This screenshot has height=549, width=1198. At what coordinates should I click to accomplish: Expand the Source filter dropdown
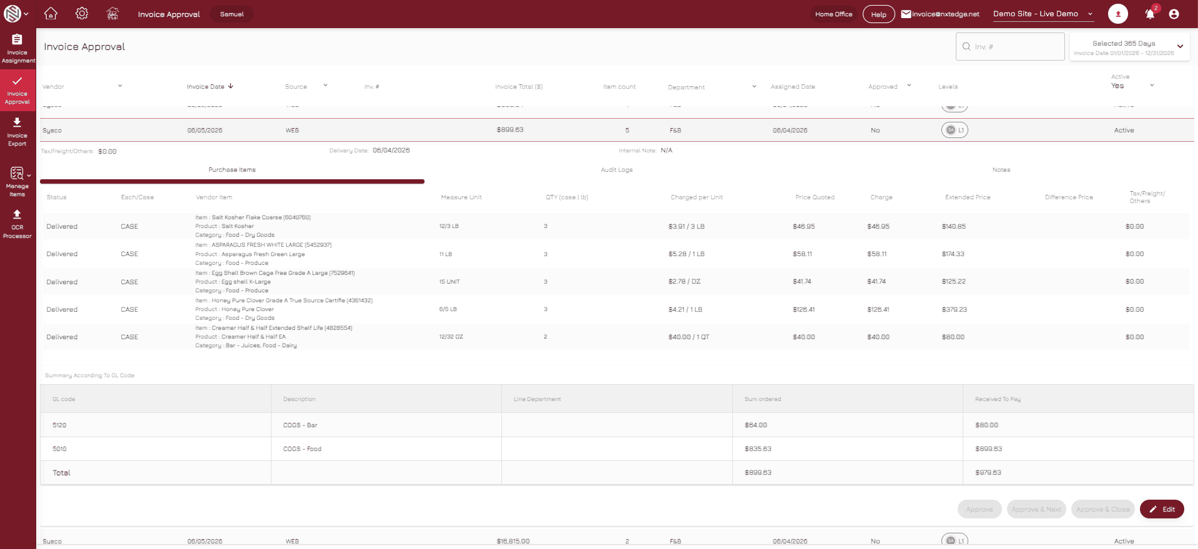325,86
